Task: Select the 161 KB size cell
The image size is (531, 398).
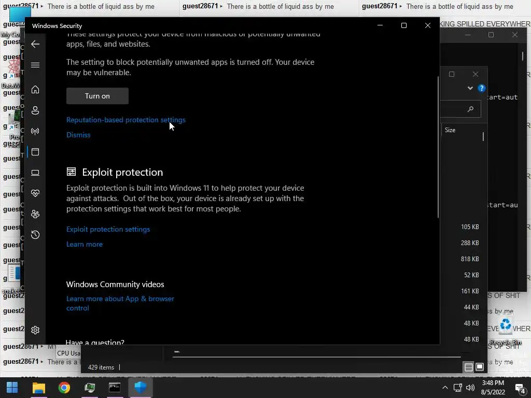Action: [470, 291]
